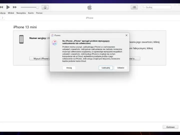Open the Konto menu
The image size is (180, 135).
click(31, 13)
